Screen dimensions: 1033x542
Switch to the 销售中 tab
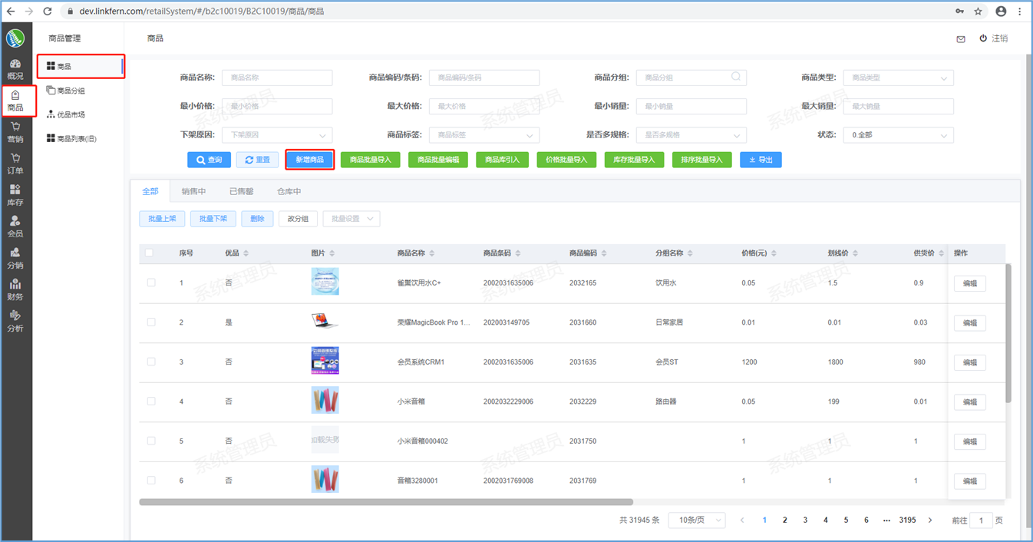click(193, 191)
